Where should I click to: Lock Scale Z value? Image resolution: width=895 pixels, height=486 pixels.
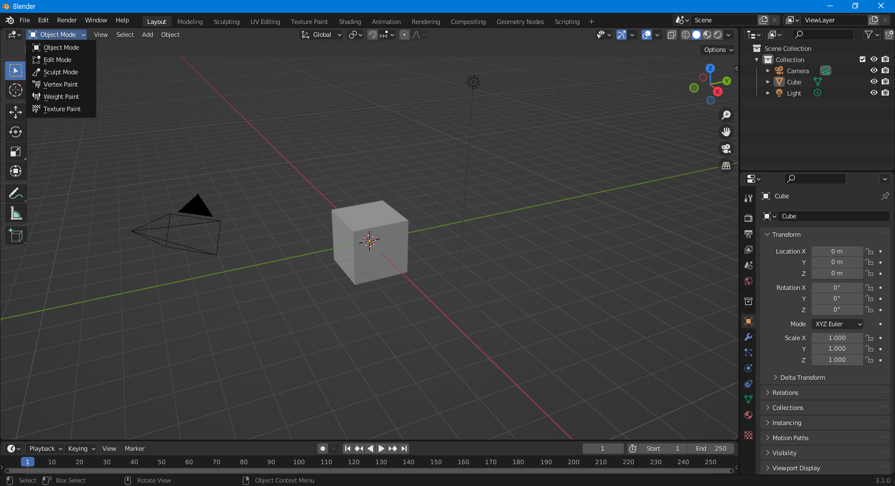coord(869,360)
